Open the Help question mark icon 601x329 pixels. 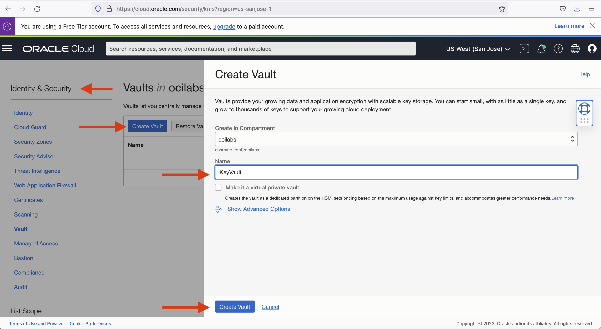pyautogui.click(x=558, y=48)
